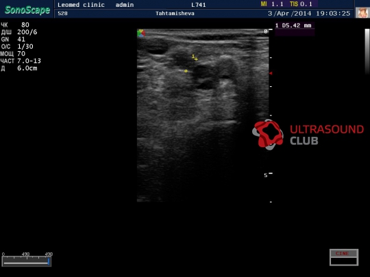Click the probe orientation marker icon
370x277 pixels.
[141, 33]
